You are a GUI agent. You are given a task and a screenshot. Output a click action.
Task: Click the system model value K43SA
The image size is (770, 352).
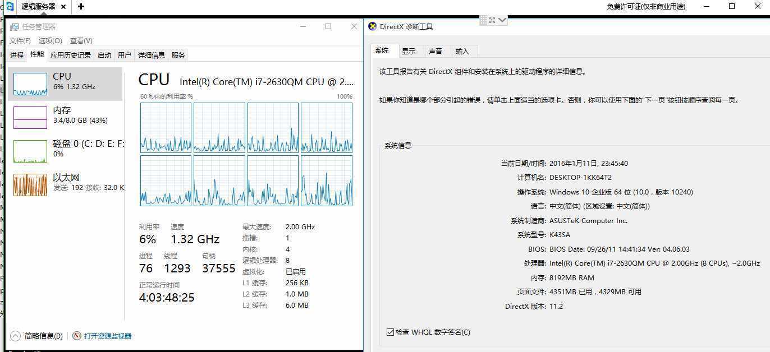click(560, 235)
